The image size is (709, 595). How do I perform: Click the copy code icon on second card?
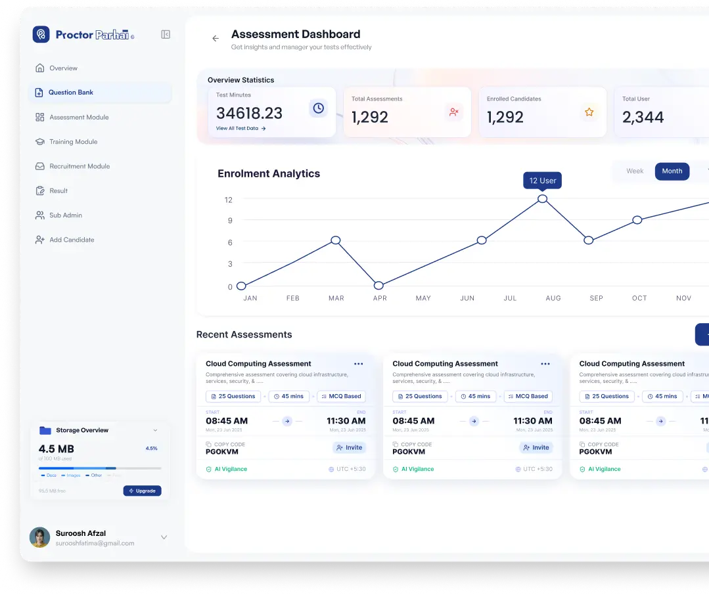coord(395,445)
